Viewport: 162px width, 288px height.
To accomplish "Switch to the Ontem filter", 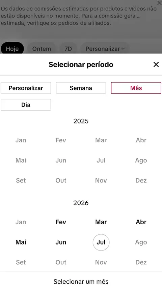I will [42, 49].
